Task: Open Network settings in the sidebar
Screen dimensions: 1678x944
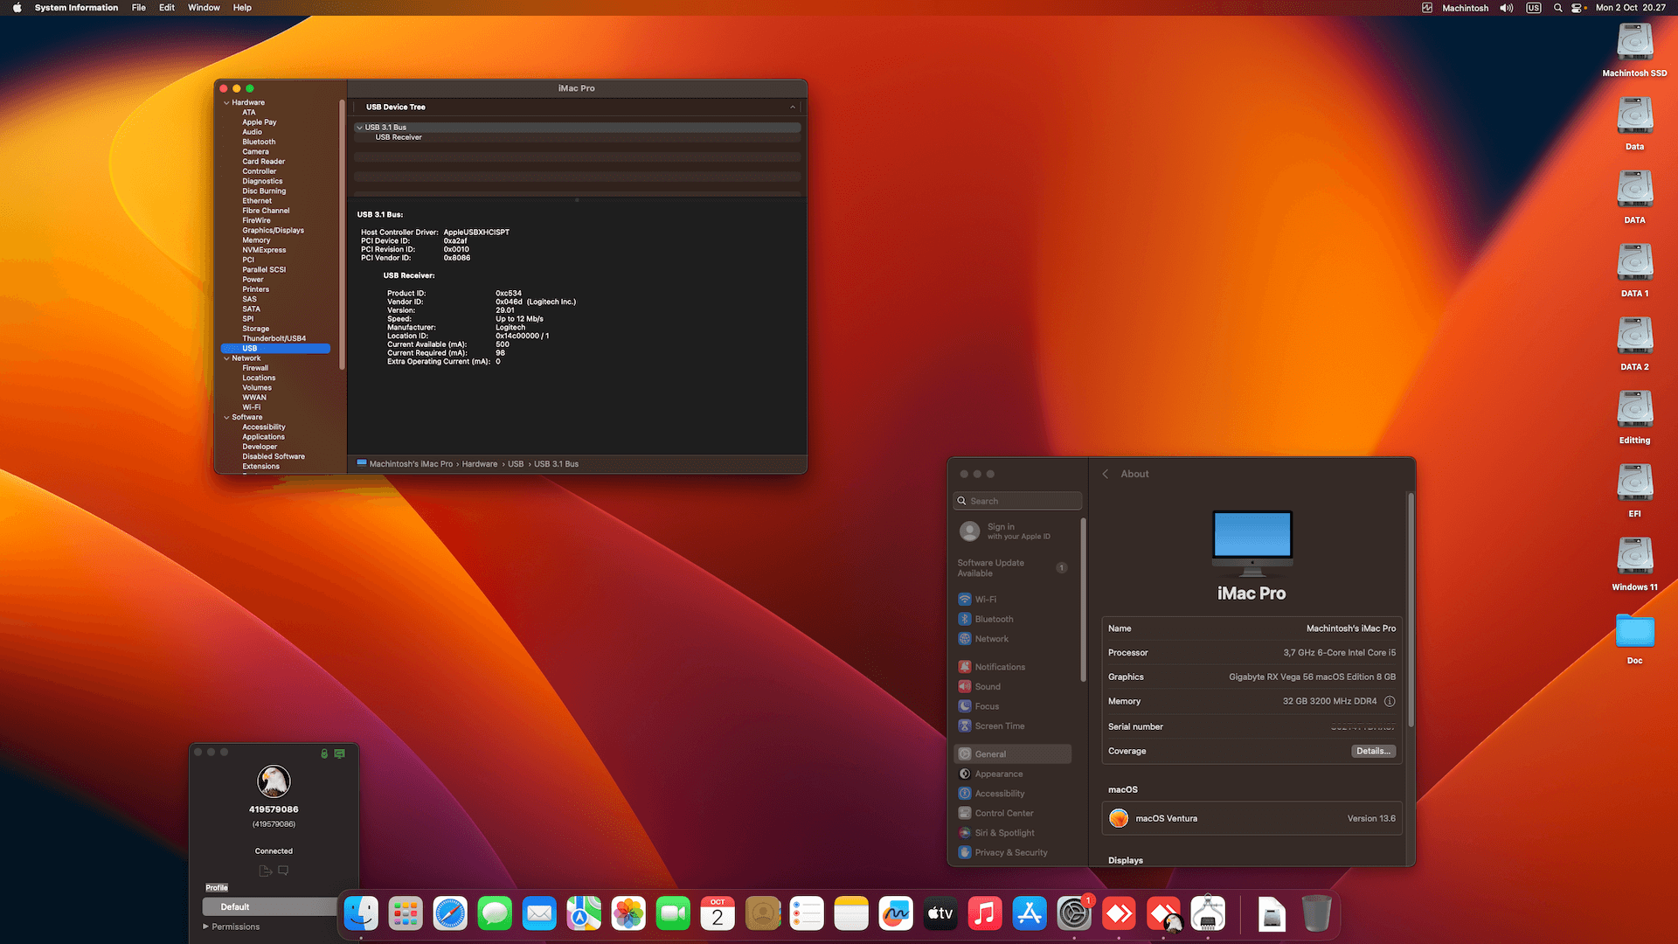Action: coord(991,639)
